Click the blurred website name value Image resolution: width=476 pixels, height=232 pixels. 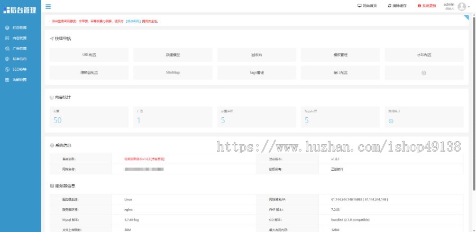[144, 169]
